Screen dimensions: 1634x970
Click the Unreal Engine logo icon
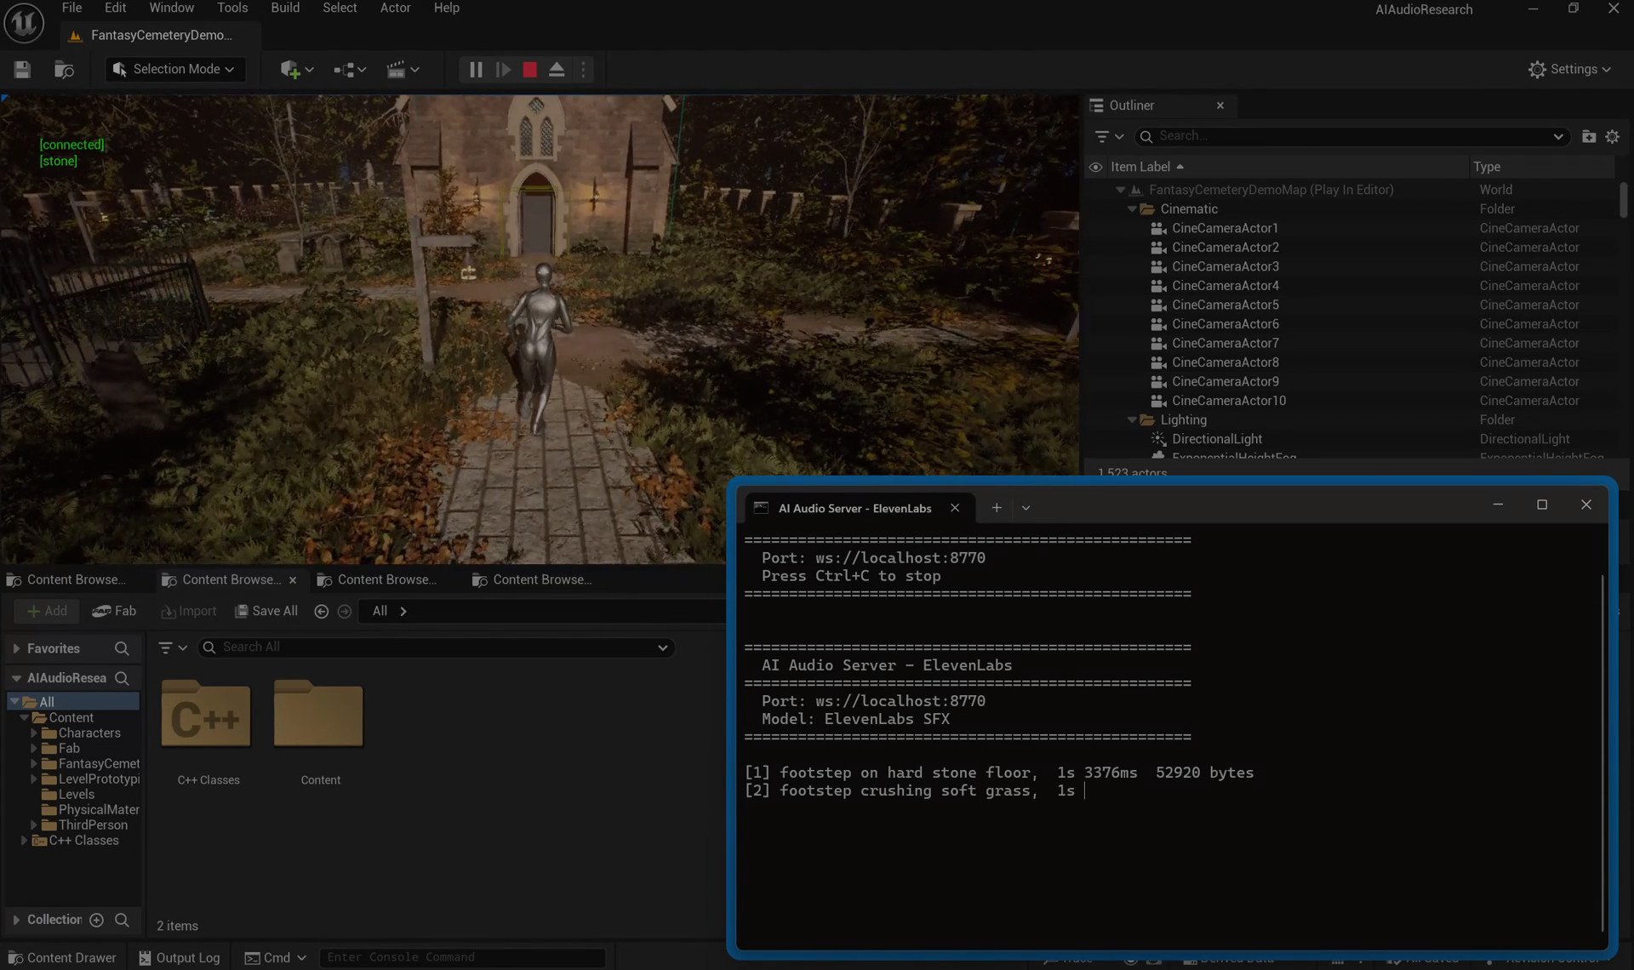(x=24, y=23)
